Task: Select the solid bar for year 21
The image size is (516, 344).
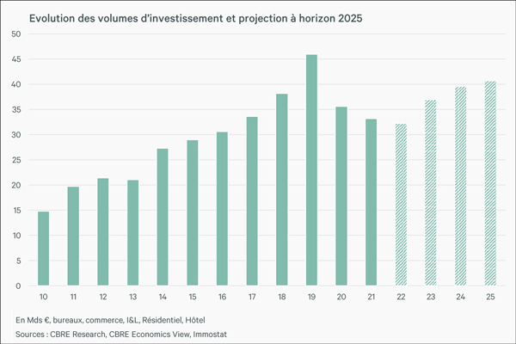Action: click(x=371, y=202)
